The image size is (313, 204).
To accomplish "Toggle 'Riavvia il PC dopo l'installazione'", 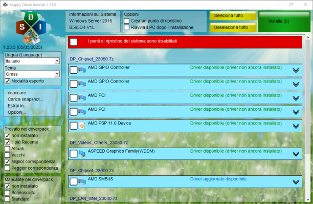I will [x=126, y=27].
